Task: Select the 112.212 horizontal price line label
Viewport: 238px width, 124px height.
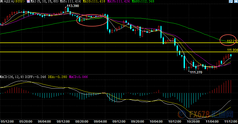Action: click(x=232, y=41)
